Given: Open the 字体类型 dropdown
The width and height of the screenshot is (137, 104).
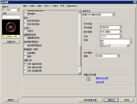Looking at the screenshot, I should (x=121, y=27).
